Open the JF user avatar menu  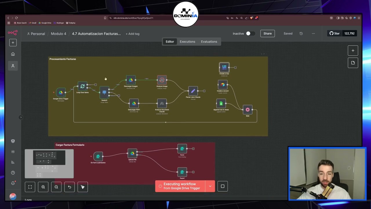(13, 197)
